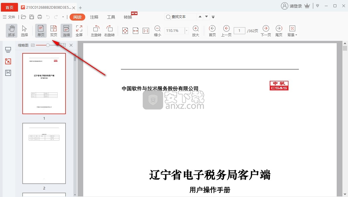Jump to last page (尾页)
Viewport: 348px width, 197px height.
pos(279,31)
